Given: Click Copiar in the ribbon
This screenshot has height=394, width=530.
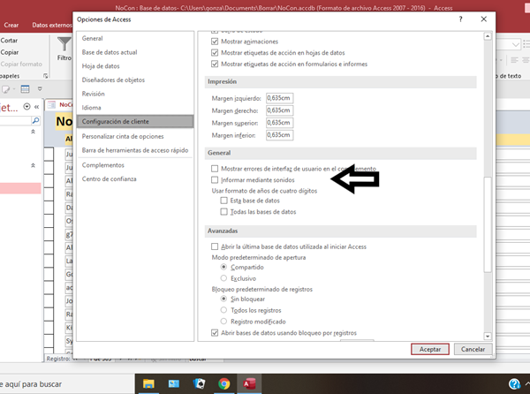Looking at the screenshot, I should click(x=10, y=52).
